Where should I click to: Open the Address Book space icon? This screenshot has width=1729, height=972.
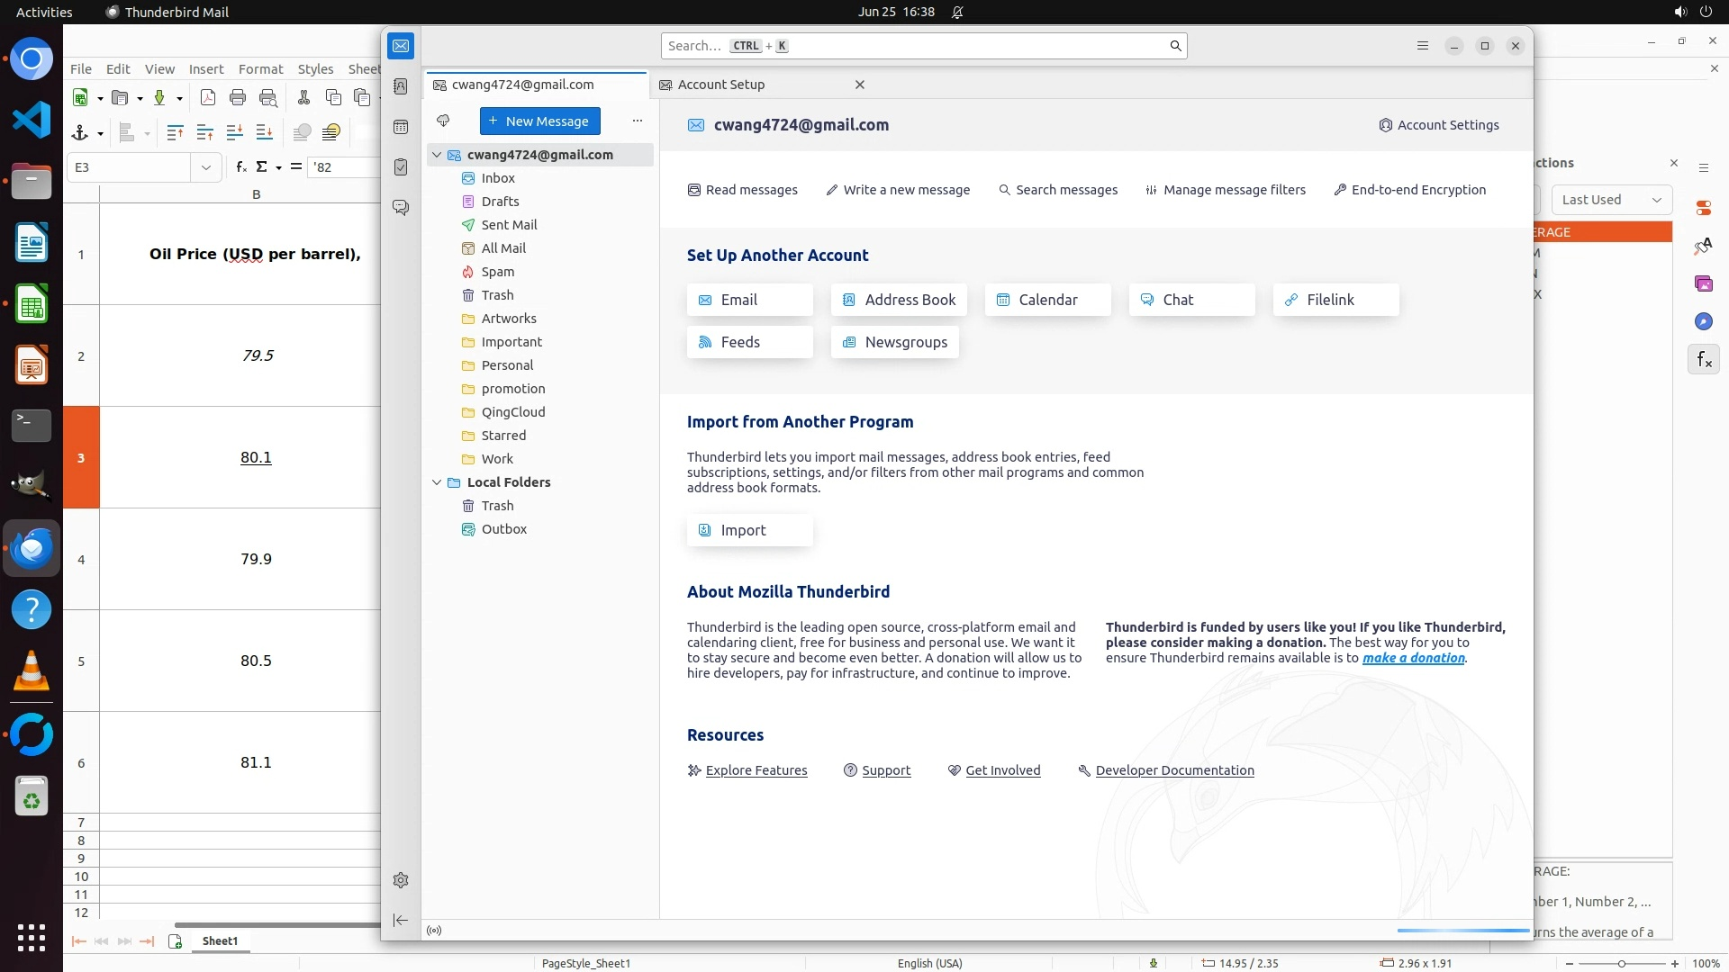tap(401, 86)
